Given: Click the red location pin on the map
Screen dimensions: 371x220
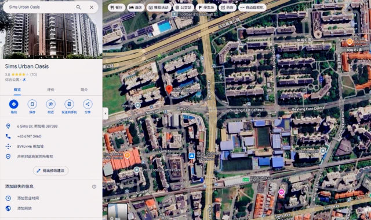Looking at the screenshot, I should coord(169,90).
